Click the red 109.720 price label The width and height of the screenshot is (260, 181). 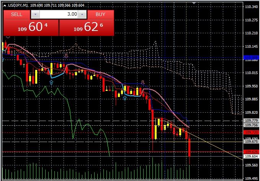tap(251, 133)
